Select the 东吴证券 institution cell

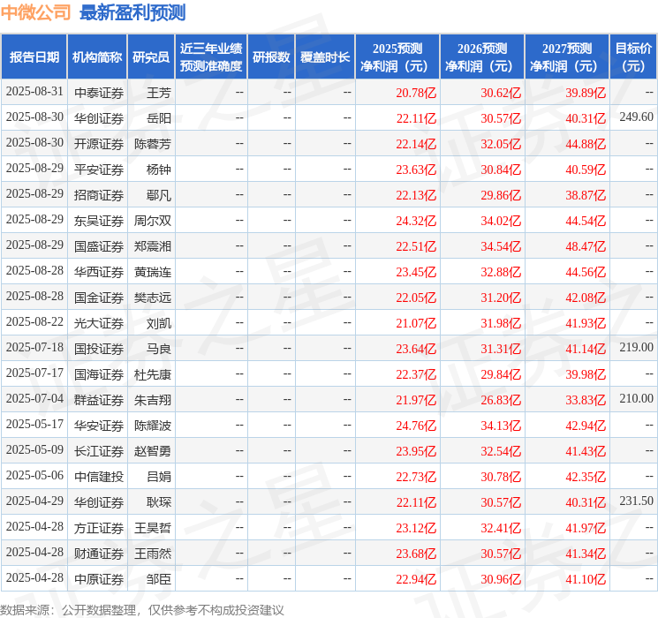99,221
